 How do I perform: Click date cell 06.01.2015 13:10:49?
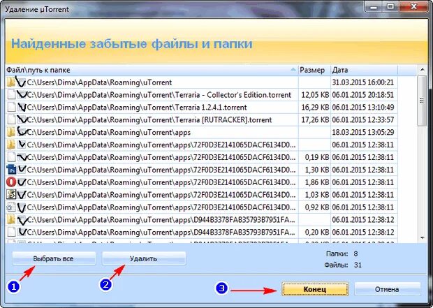[x=363, y=107]
